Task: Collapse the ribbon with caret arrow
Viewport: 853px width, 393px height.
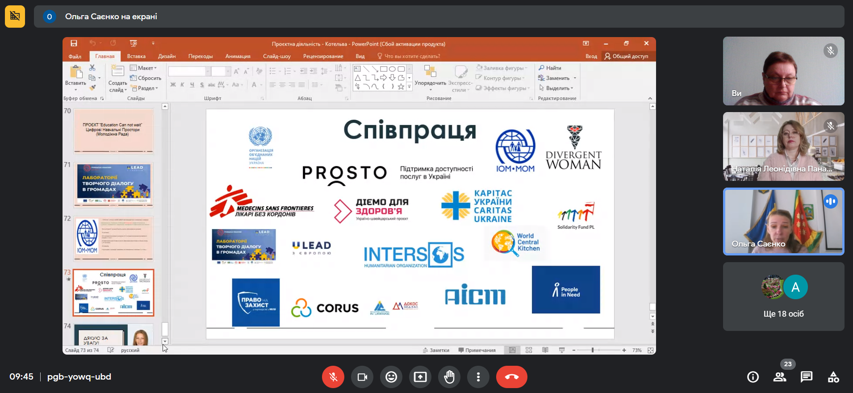Action: (650, 98)
